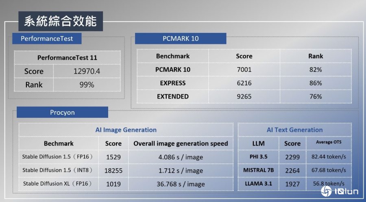Click the PerformanceTest 11 table header
Image resolution: width=366 pixels, height=202 pixels.
[67, 58]
